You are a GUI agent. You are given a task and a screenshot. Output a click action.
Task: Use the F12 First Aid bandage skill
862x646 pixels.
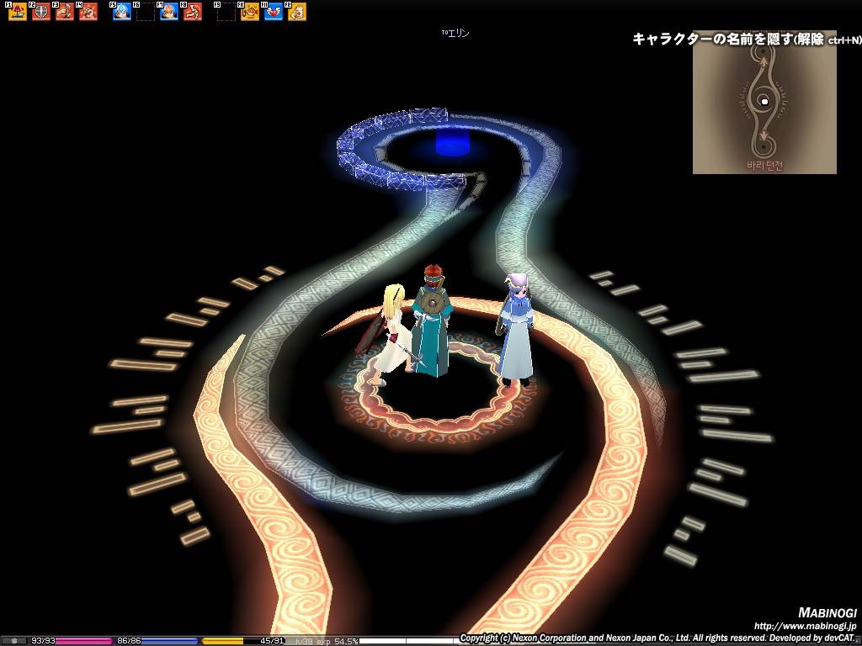297,12
